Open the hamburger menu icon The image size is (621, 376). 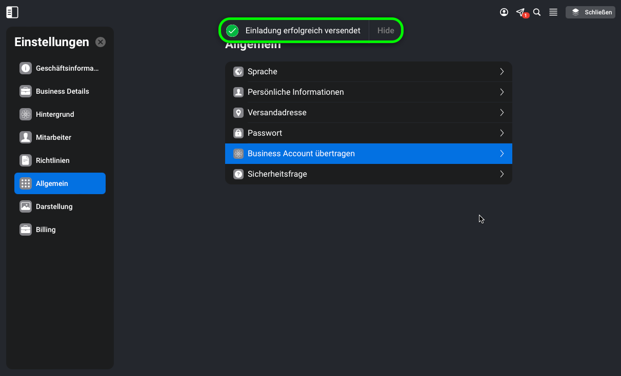tap(553, 12)
